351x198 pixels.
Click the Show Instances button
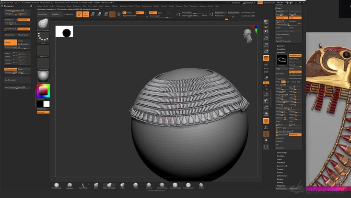[295, 72]
